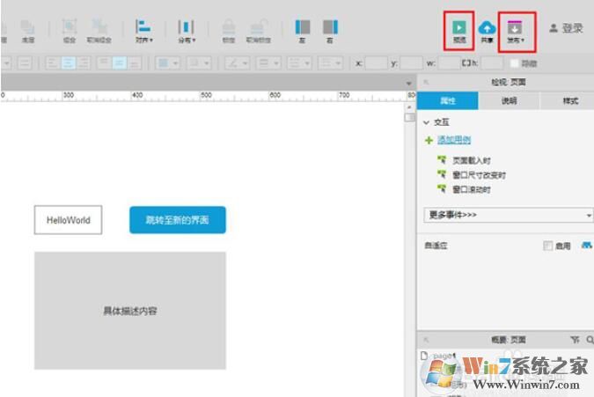Image resolution: width=594 pixels, height=397 pixels.
Task: Click the blue 跳转至新的界面 button
Action: (x=177, y=220)
